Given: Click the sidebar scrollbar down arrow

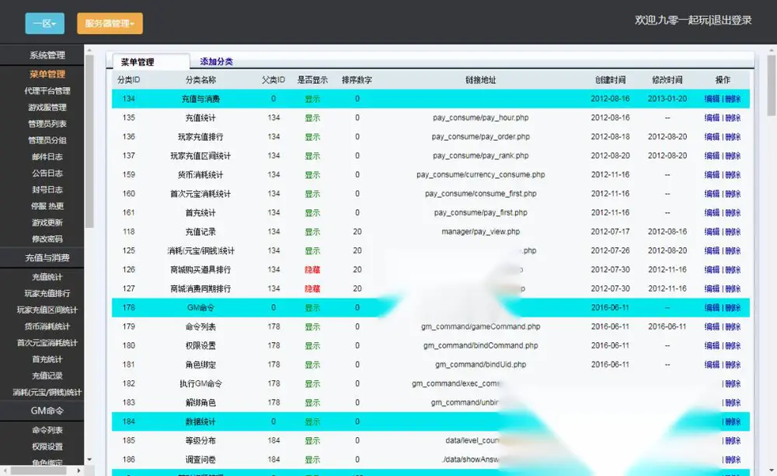Looking at the screenshot, I should pos(89,460).
